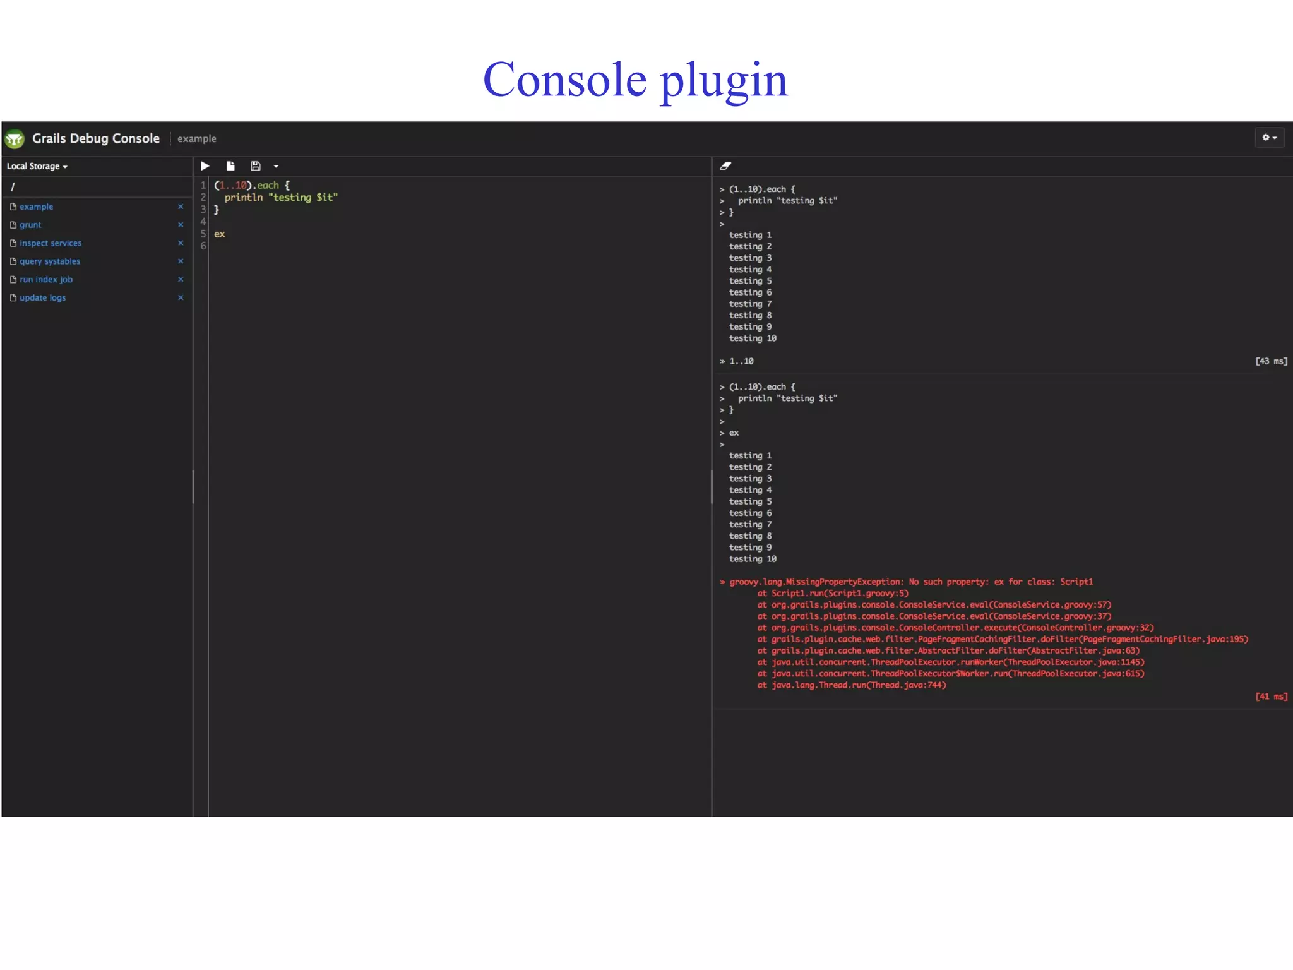Run the script with the play button
The width and height of the screenshot is (1293, 970).
(x=205, y=166)
